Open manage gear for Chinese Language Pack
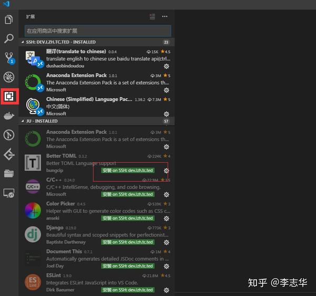This screenshot has height=296, width=316. pos(166,114)
